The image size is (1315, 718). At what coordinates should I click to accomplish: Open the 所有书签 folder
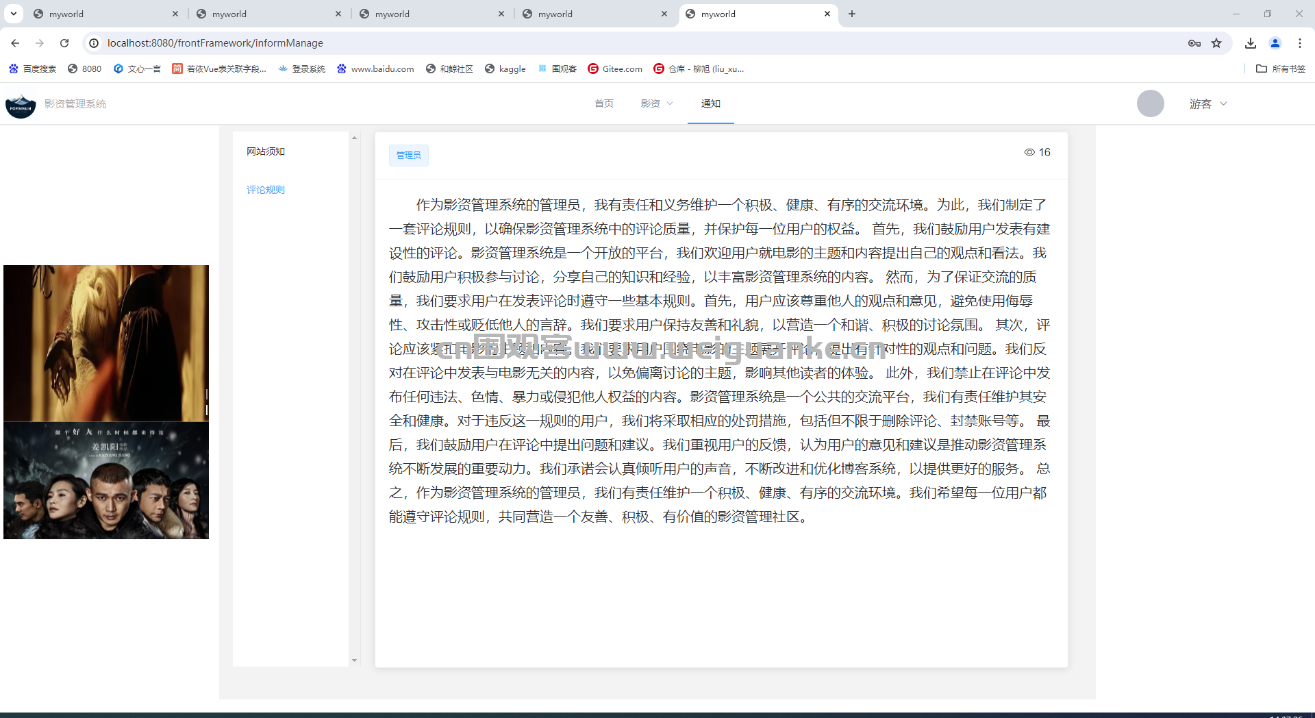coord(1281,69)
